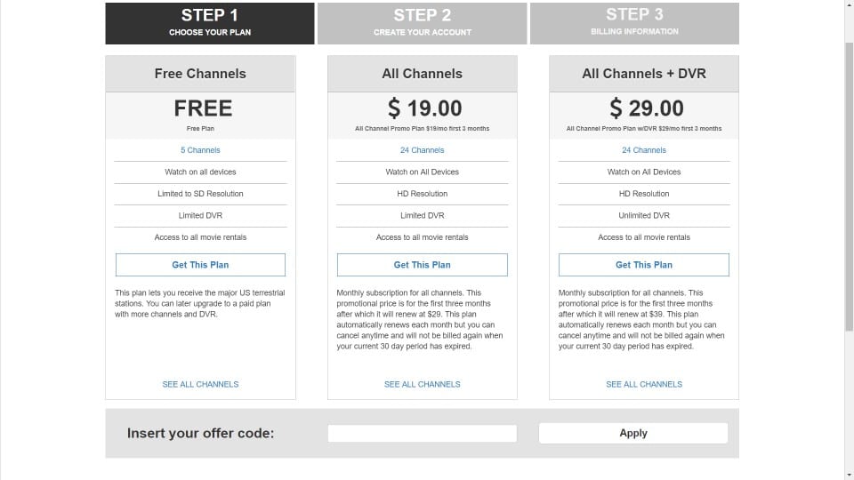Image resolution: width=854 pixels, height=480 pixels.
Task: Choose Get This Plan for All Channels
Action: 422,265
